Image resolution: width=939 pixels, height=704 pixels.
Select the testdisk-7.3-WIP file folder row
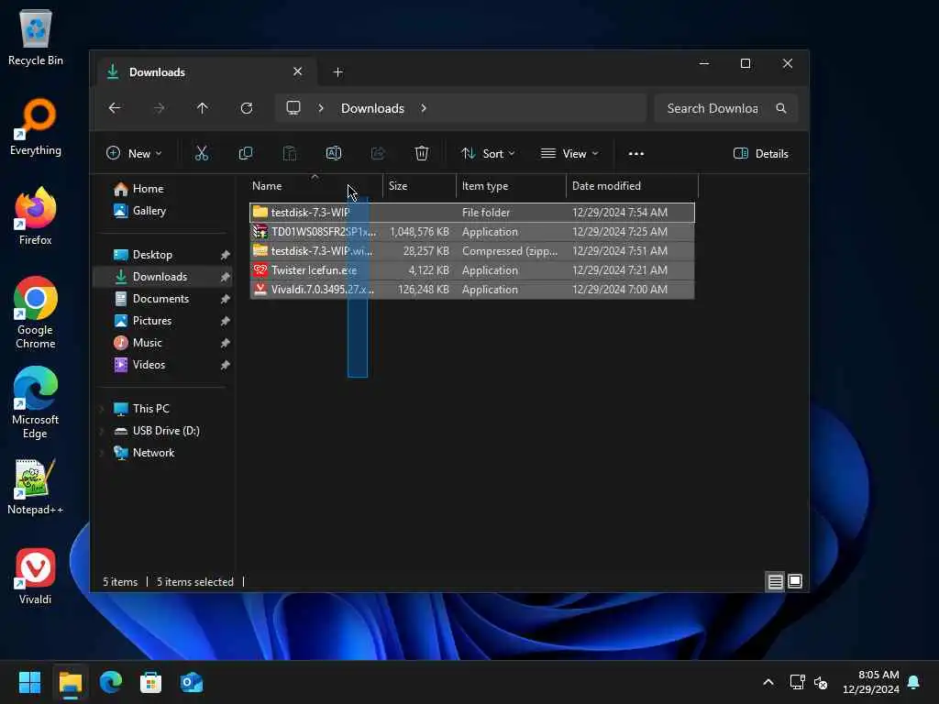click(472, 213)
